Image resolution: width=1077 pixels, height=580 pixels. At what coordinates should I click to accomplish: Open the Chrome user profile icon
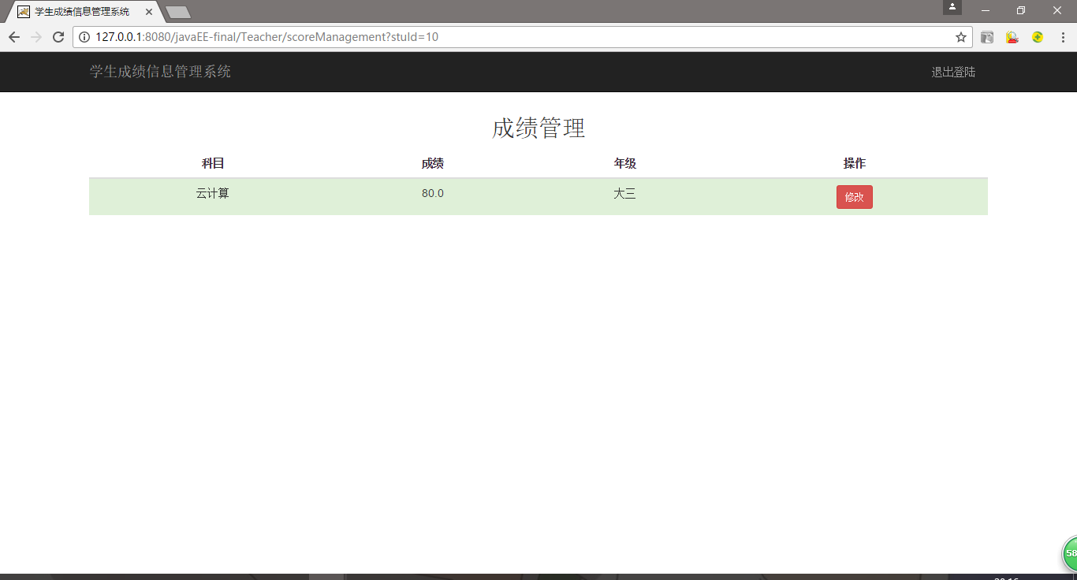(952, 7)
